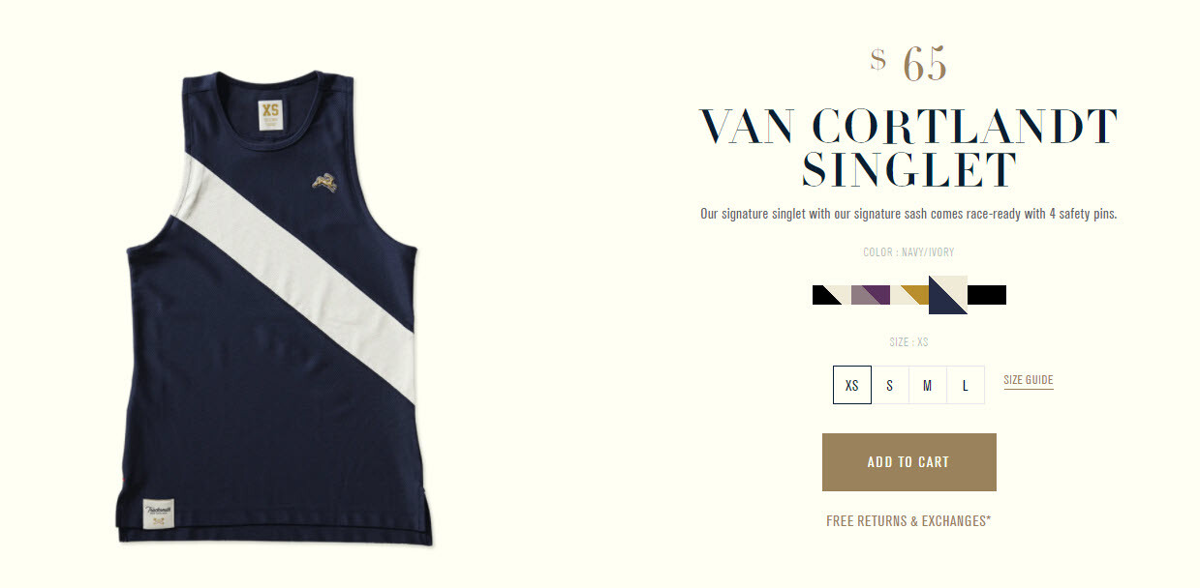Click the XS neck tag on the singlet
The height and width of the screenshot is (588, 1200).
270,116
